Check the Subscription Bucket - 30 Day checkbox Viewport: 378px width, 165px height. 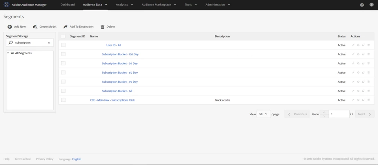coord(63,63)
